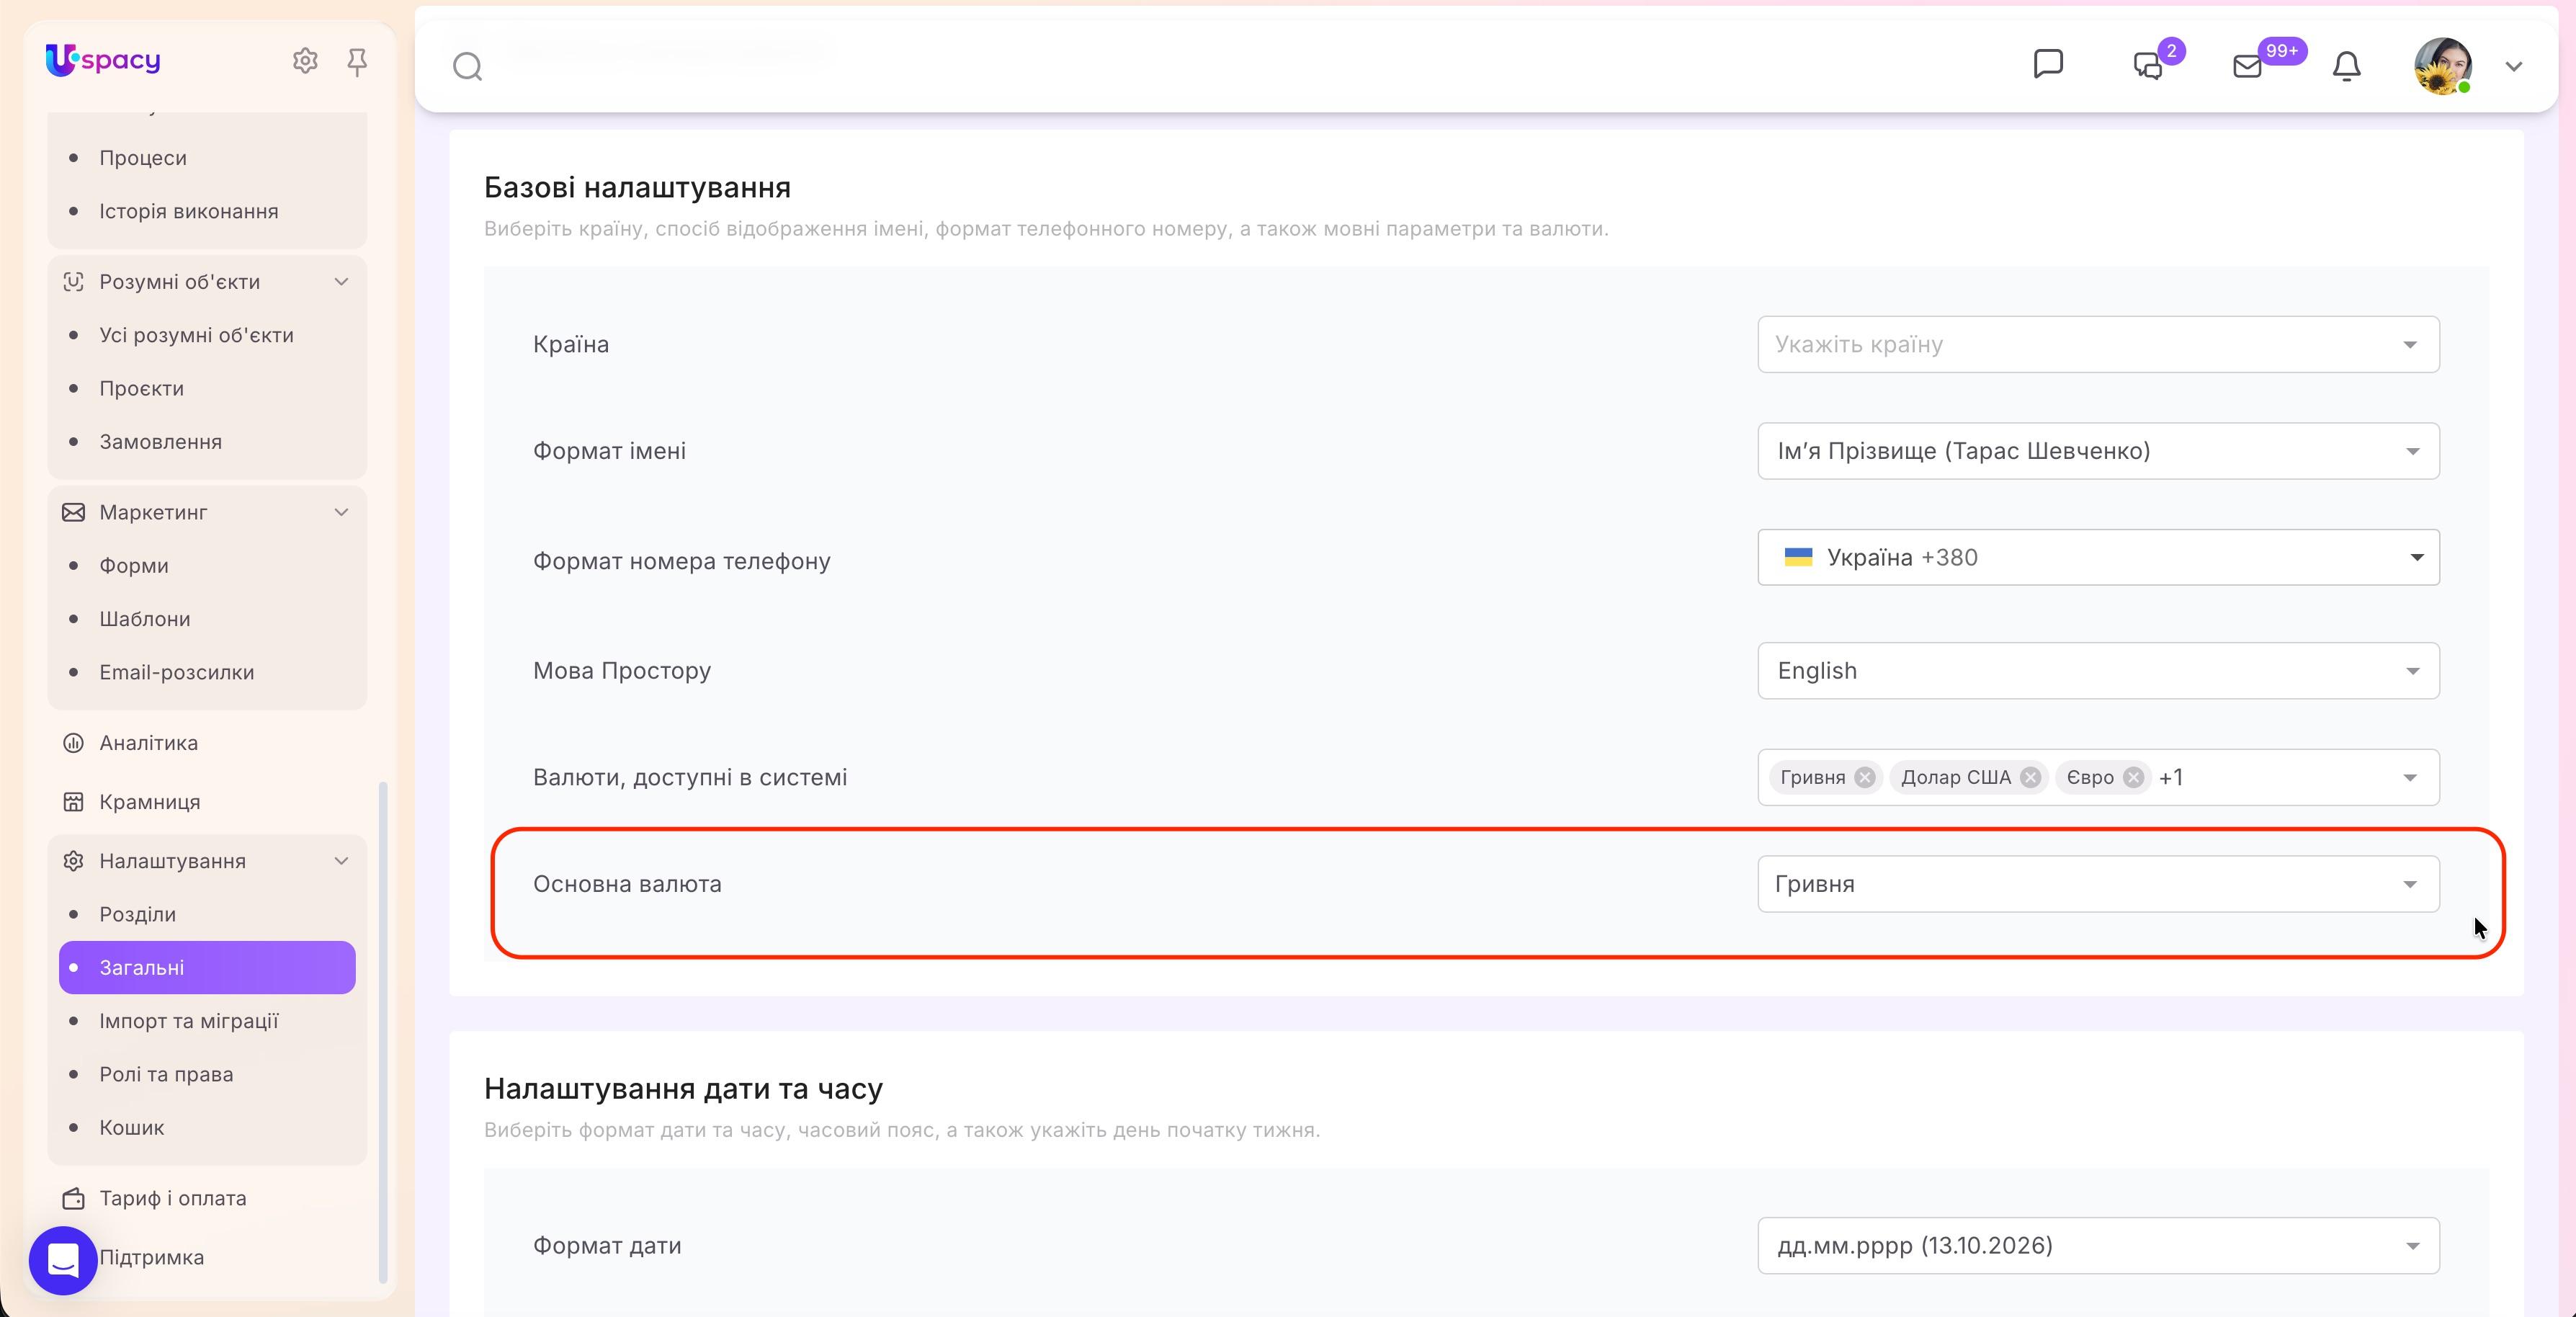Open Імпорт та міграції
The width and height of the screenshot is (2576, 1317).
pyautogui.click(x=189, y=1020)
